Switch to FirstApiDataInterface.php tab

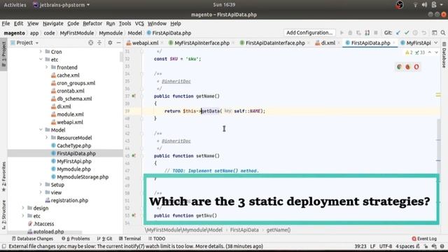[x=275, y=43]
